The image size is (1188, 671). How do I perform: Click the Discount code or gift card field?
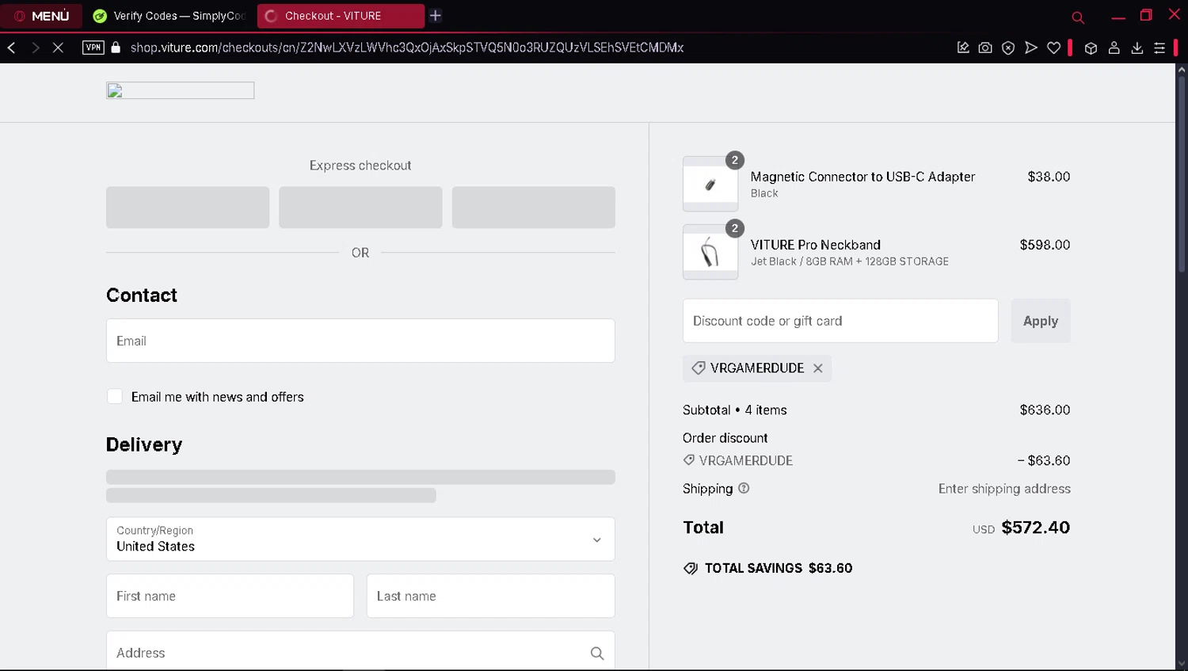point(840,321)
